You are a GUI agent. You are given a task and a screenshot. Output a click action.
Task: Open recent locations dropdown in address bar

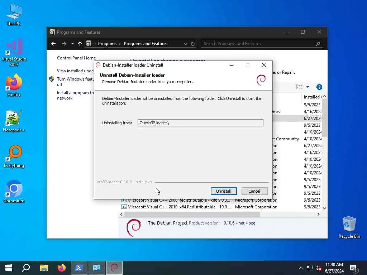tap(72, 44)
